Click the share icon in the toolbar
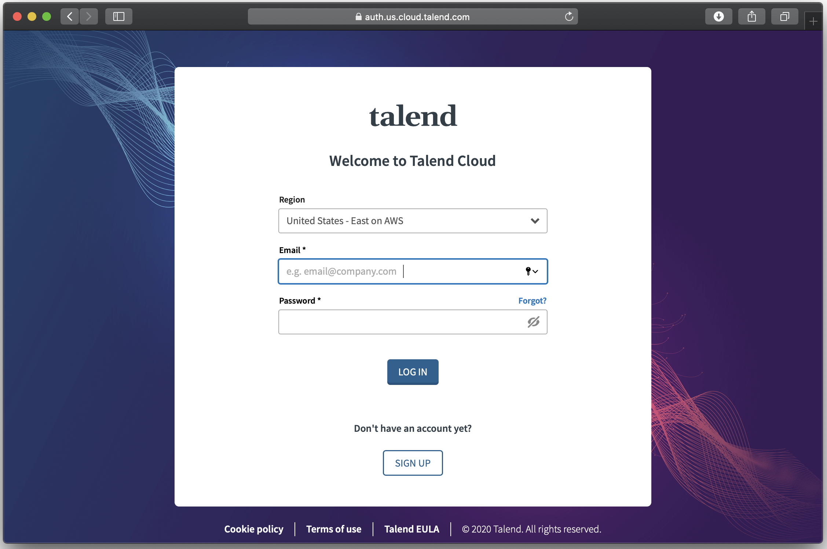The width and height of the screenshot is (827, 549). (x=751, y=16)
